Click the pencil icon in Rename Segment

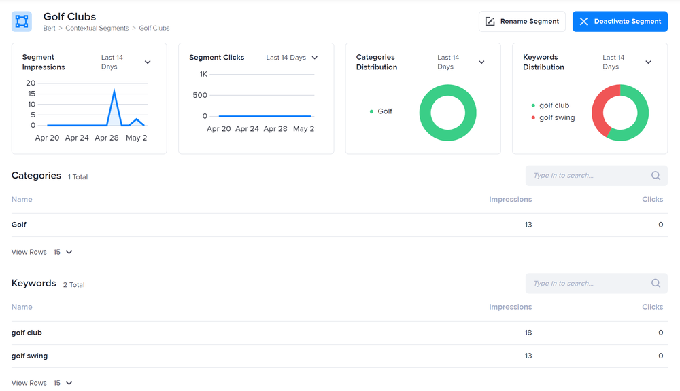coord(490,22)
